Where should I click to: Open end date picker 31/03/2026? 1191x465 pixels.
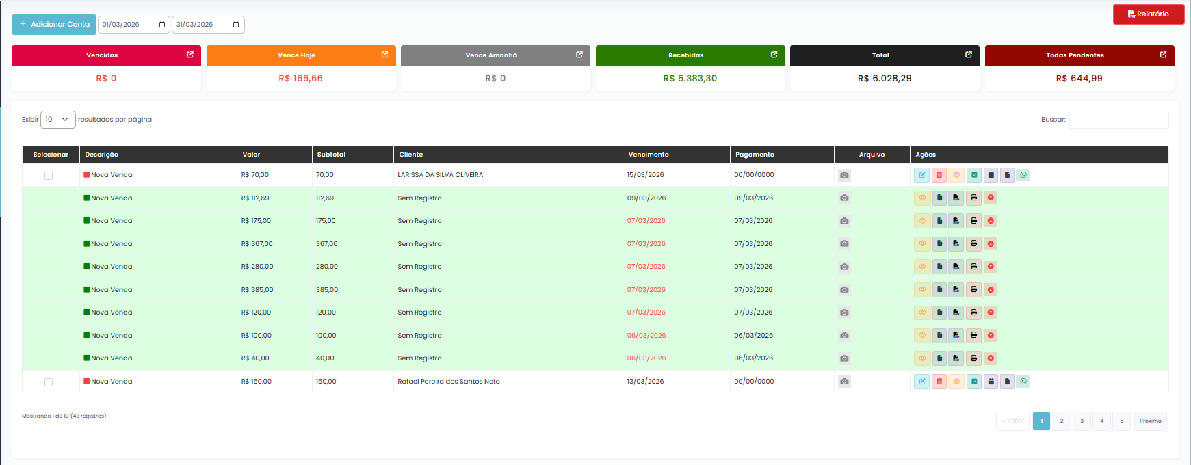click(x=236, y=25)
